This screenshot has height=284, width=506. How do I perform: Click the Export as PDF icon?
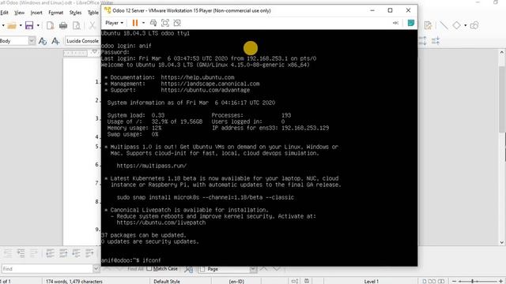[50, 25]
